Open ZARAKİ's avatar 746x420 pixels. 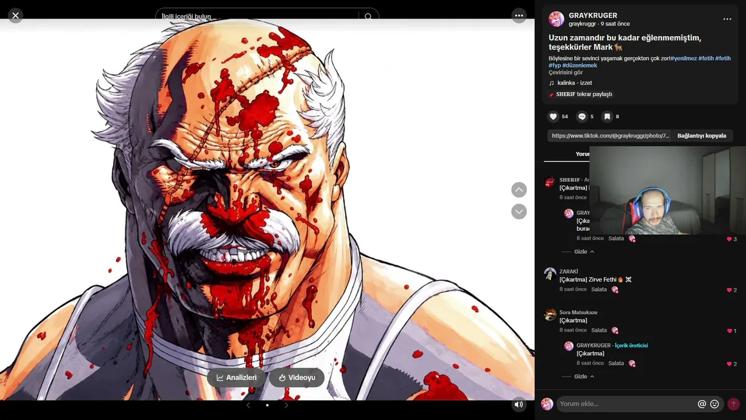pyautogui.click(x=550, y=274)
